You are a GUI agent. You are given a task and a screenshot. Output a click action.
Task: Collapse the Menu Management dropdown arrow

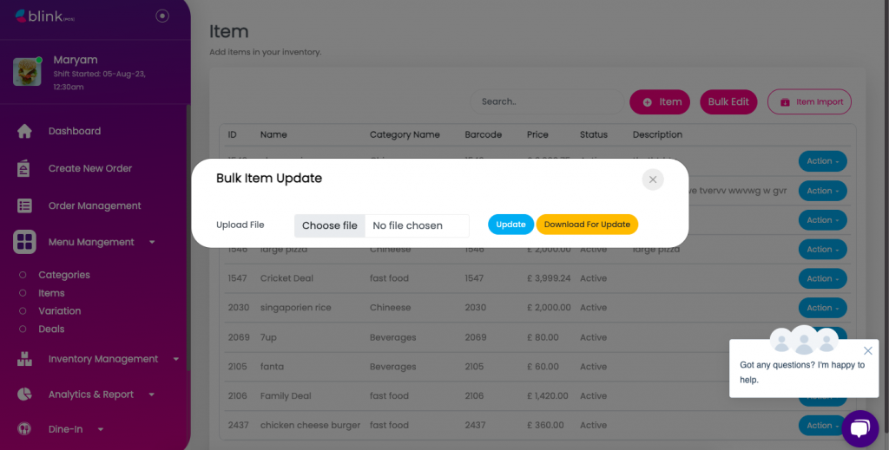click(x=153, y=243)
